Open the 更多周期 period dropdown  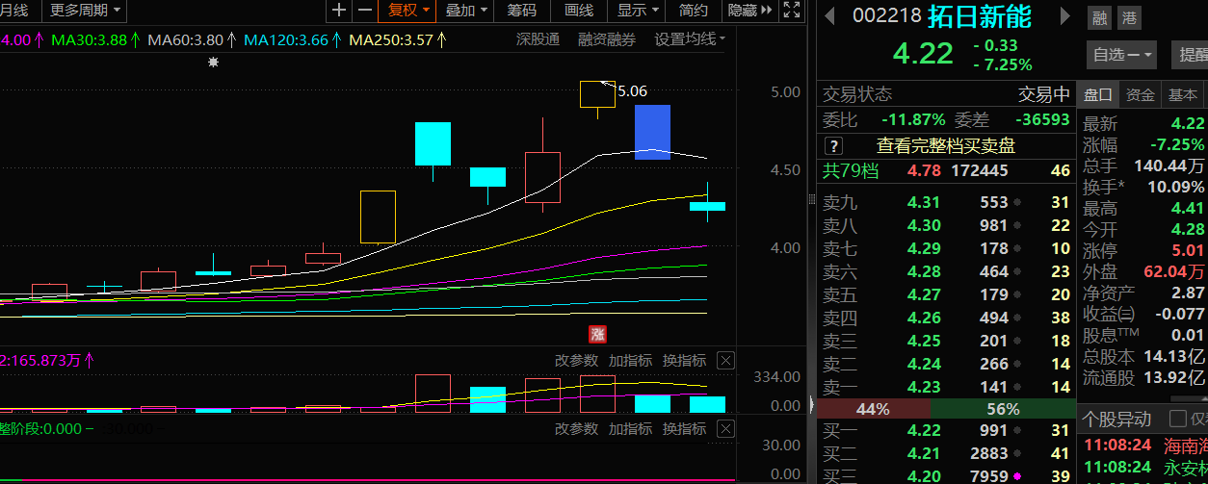86,11
